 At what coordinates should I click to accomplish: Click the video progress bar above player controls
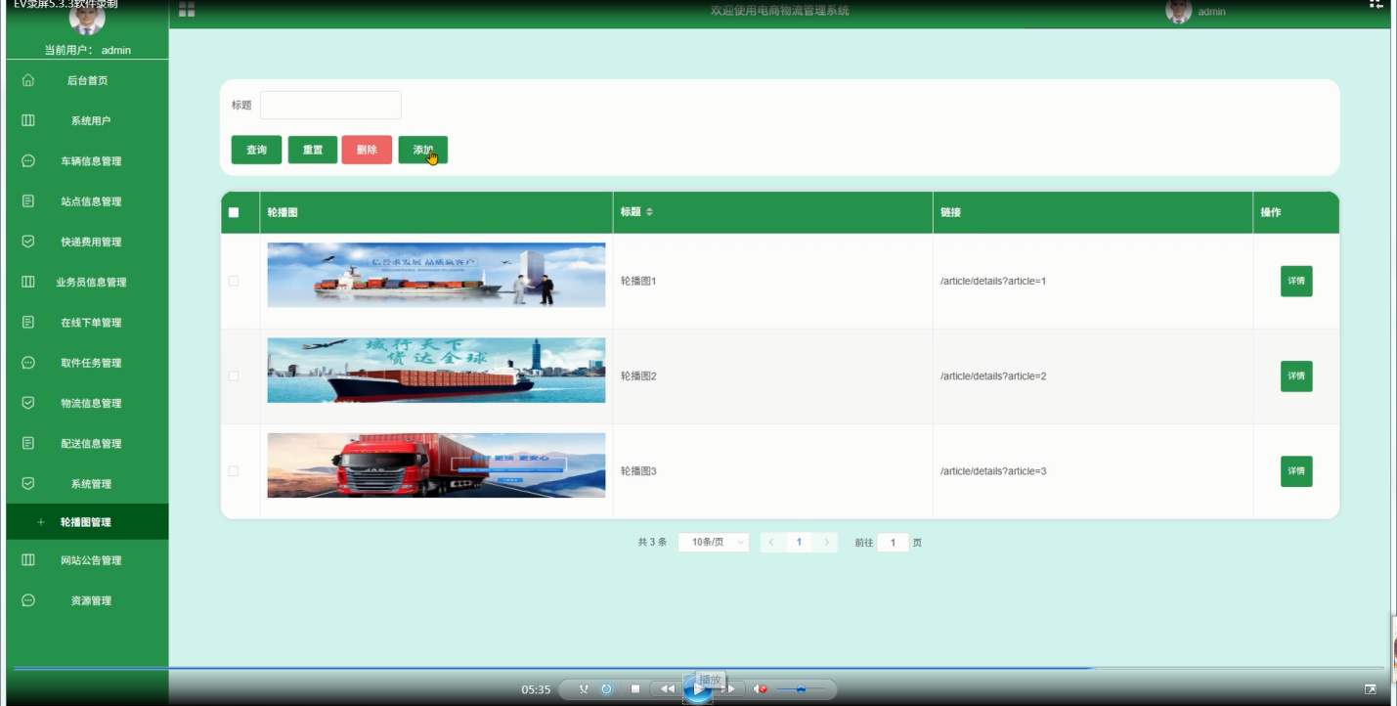point(698,669)
